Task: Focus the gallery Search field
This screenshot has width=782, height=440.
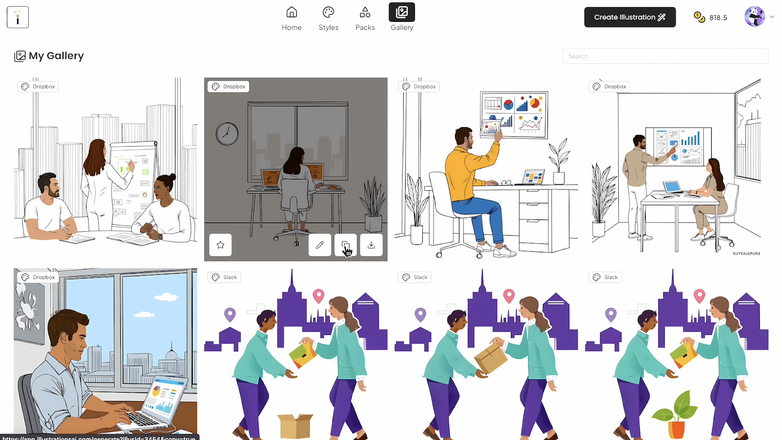Action: [x=665, y=56]
